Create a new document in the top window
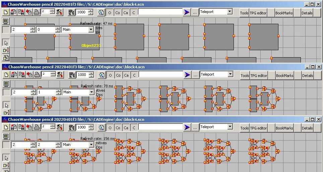The height and width of the screenshot is (172, 323). (x=6, y=12)
